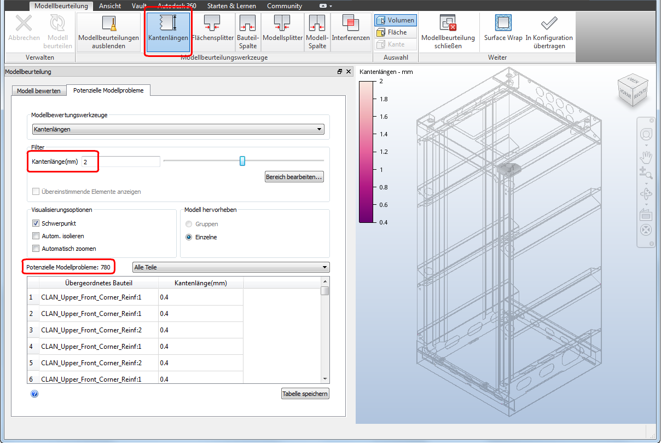Toggle Volumen selection mode
Viewport: 661px width, 443px height.
coord(396,20)
